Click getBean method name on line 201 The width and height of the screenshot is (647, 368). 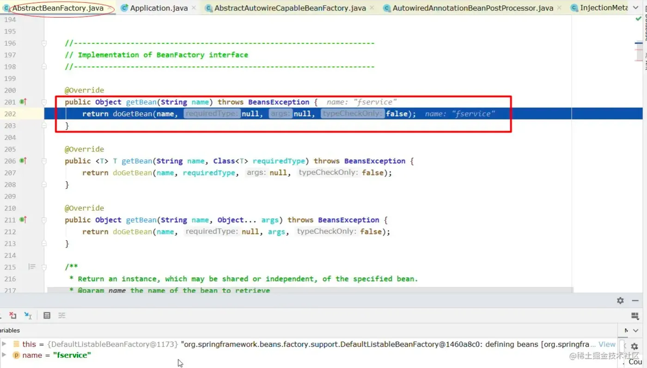tap(141, 102)
